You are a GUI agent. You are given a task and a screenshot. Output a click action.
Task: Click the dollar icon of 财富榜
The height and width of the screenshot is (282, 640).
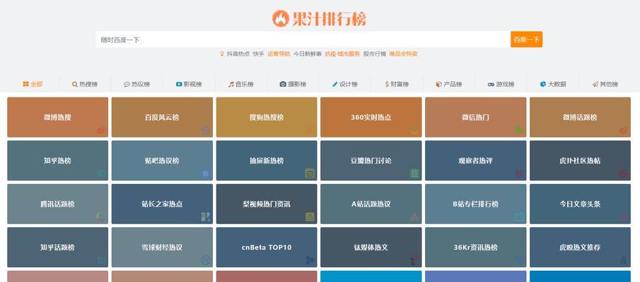(x=387, y=84)
